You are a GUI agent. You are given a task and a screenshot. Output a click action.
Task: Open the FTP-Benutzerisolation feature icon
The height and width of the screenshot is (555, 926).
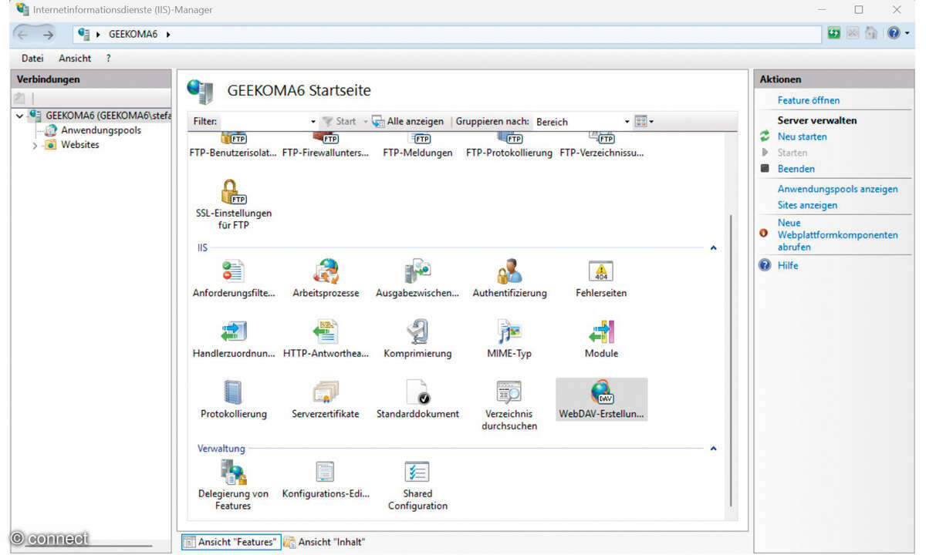pyautogui.click(x=233, y=144)
